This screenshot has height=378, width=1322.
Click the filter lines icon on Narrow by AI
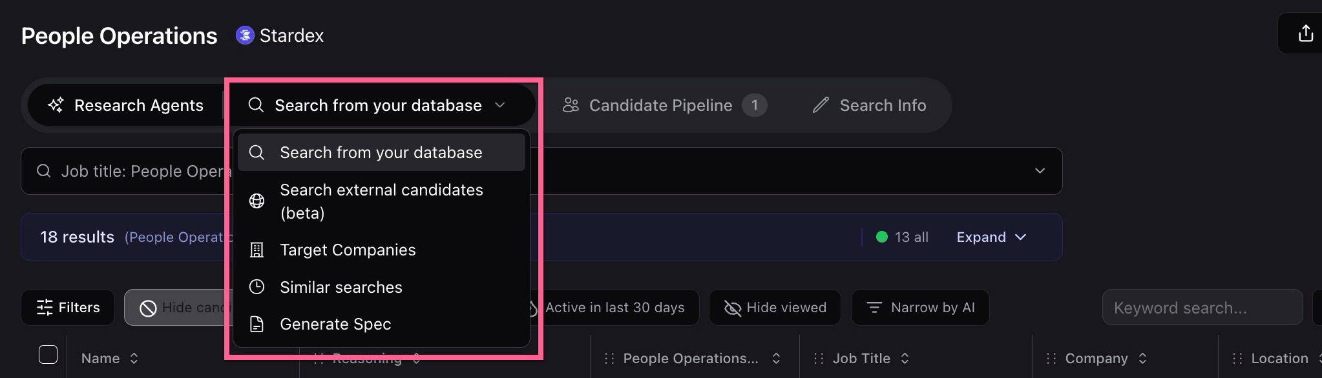(x=874, y=308)
